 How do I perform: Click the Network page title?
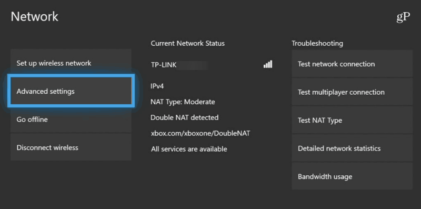pyautogui.click(x=34, y=17)
